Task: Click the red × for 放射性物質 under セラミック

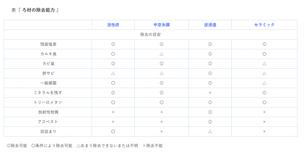Action: (x=264, y=112)
